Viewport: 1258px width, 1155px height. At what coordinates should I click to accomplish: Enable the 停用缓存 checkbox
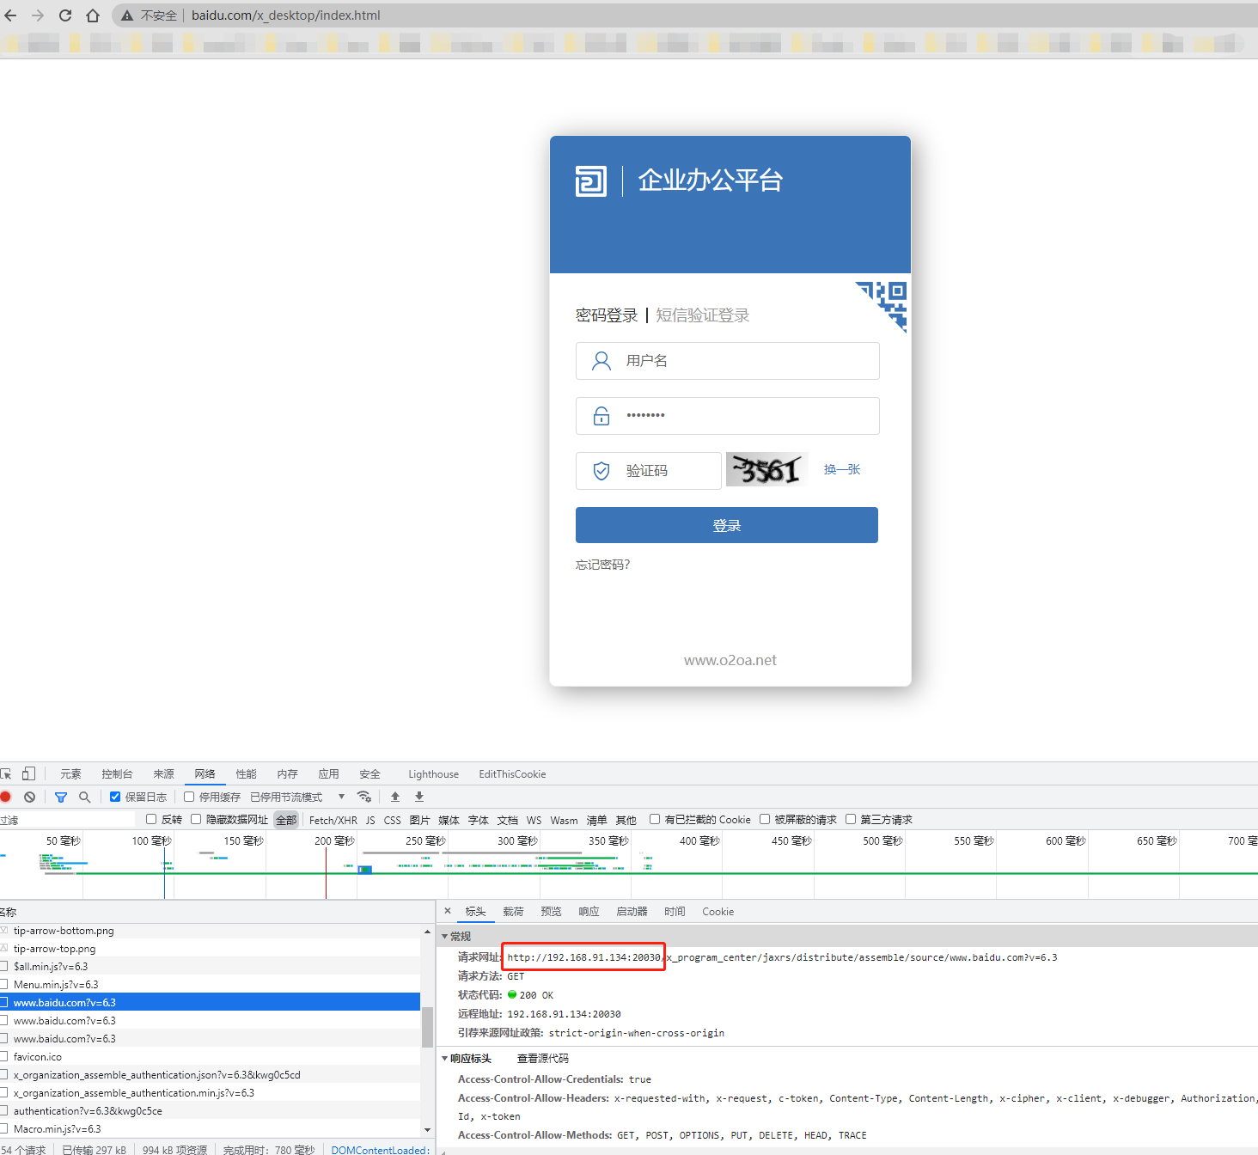click(189, 797)
